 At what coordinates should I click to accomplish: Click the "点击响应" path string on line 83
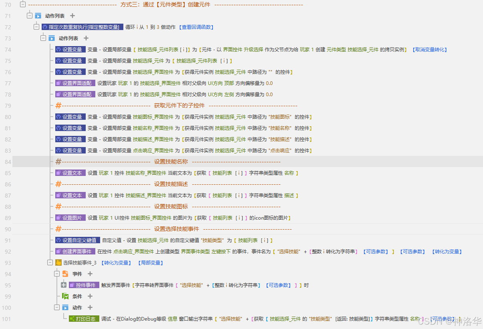280,150
